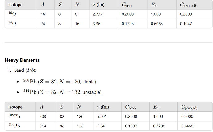Click the Isotope header in lead table
This screenshot has height=132, width=213.
15,107
